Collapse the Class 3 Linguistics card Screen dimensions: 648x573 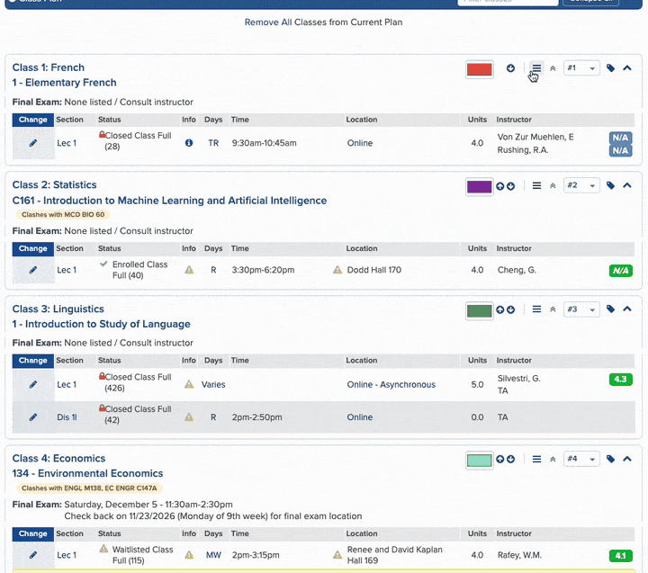tap(627, 309)
